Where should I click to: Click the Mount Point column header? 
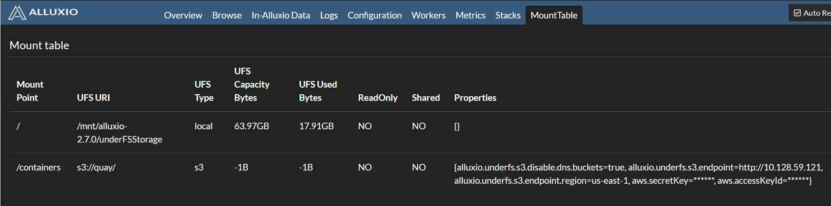(30, 91)
